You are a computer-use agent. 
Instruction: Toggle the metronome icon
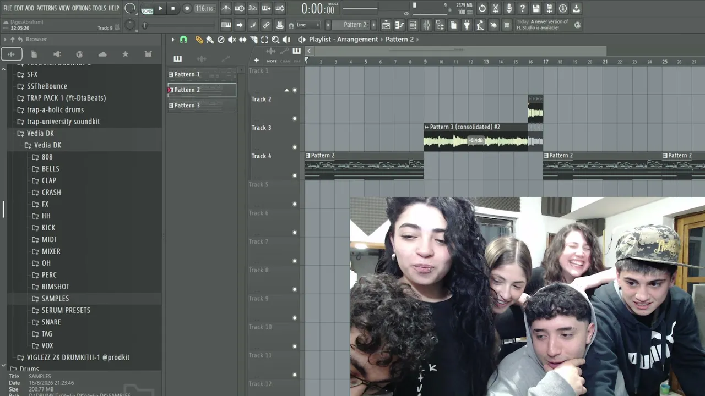226,8
